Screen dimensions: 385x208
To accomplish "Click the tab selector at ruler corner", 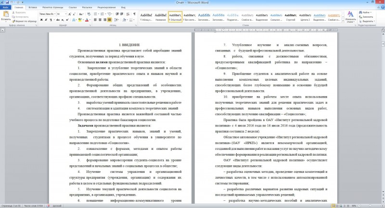I will (2, 30).
